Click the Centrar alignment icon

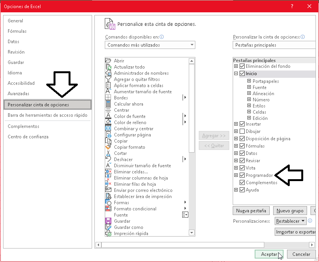click(x=108, y=110)
